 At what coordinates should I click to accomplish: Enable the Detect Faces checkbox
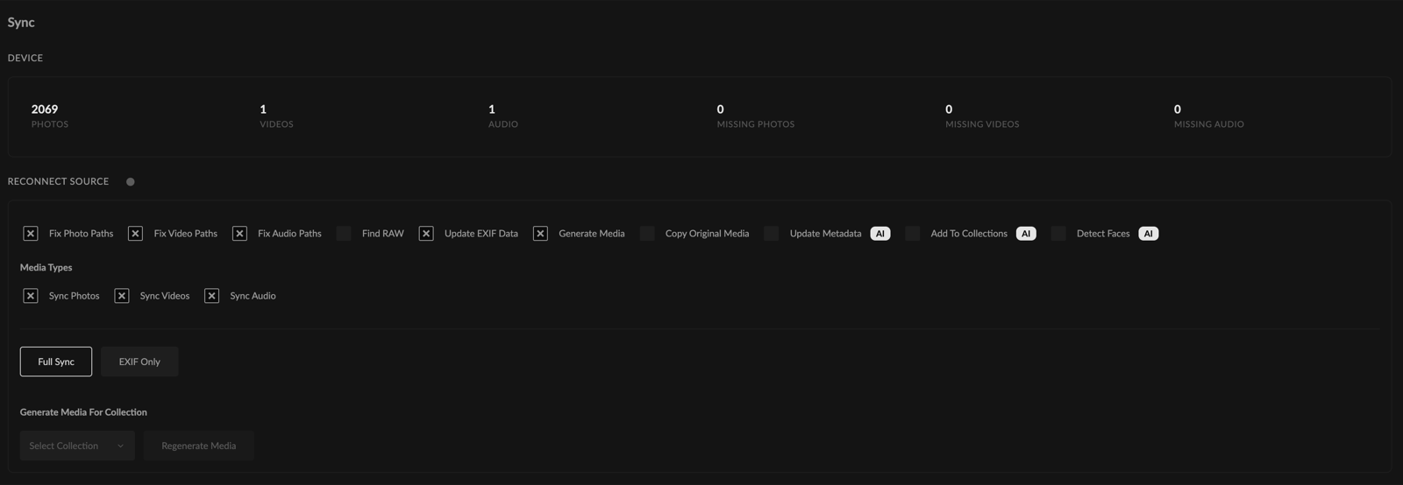point(1058,234)
